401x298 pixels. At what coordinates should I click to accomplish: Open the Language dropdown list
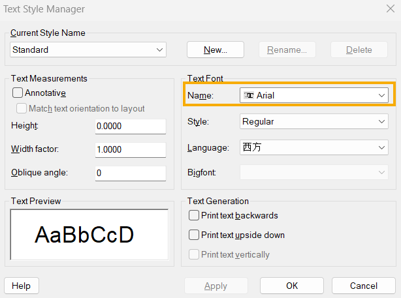tap(313, 147)
